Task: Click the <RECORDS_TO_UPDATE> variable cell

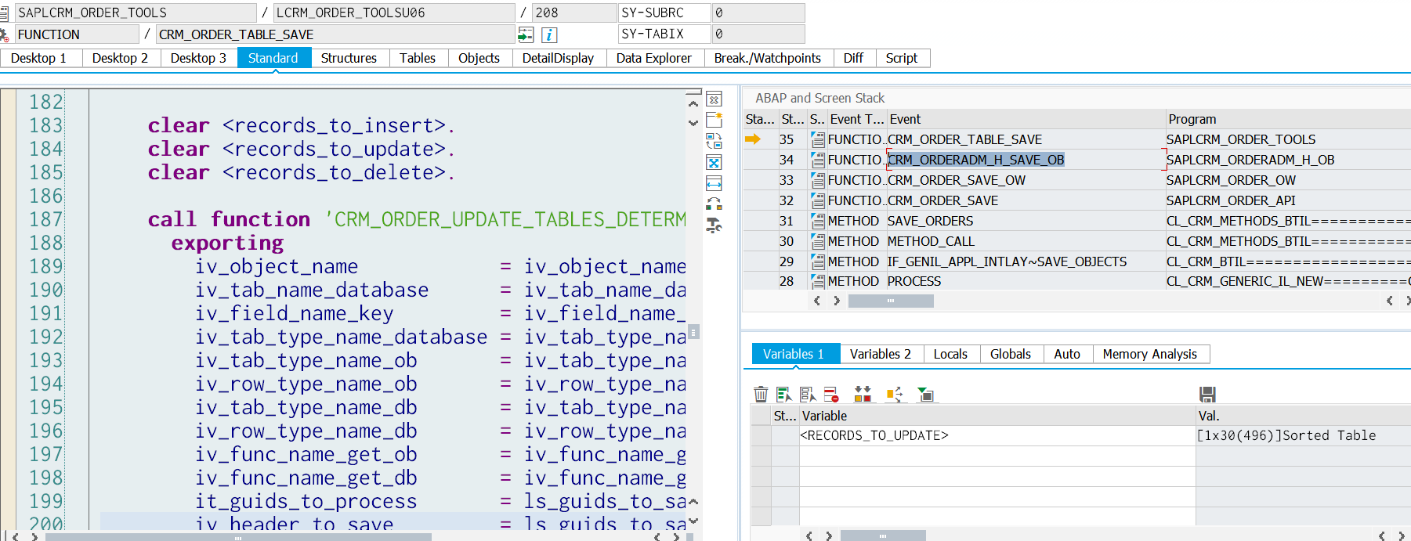Action: (x=997, y=435)
